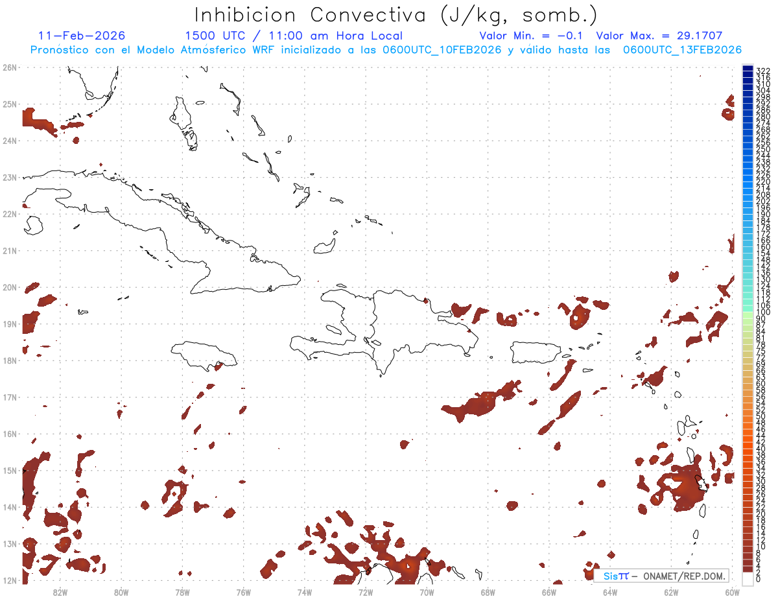Click the '18N' latitude label
The height and width of the screenshot is (601, 778).
[10, 360]
